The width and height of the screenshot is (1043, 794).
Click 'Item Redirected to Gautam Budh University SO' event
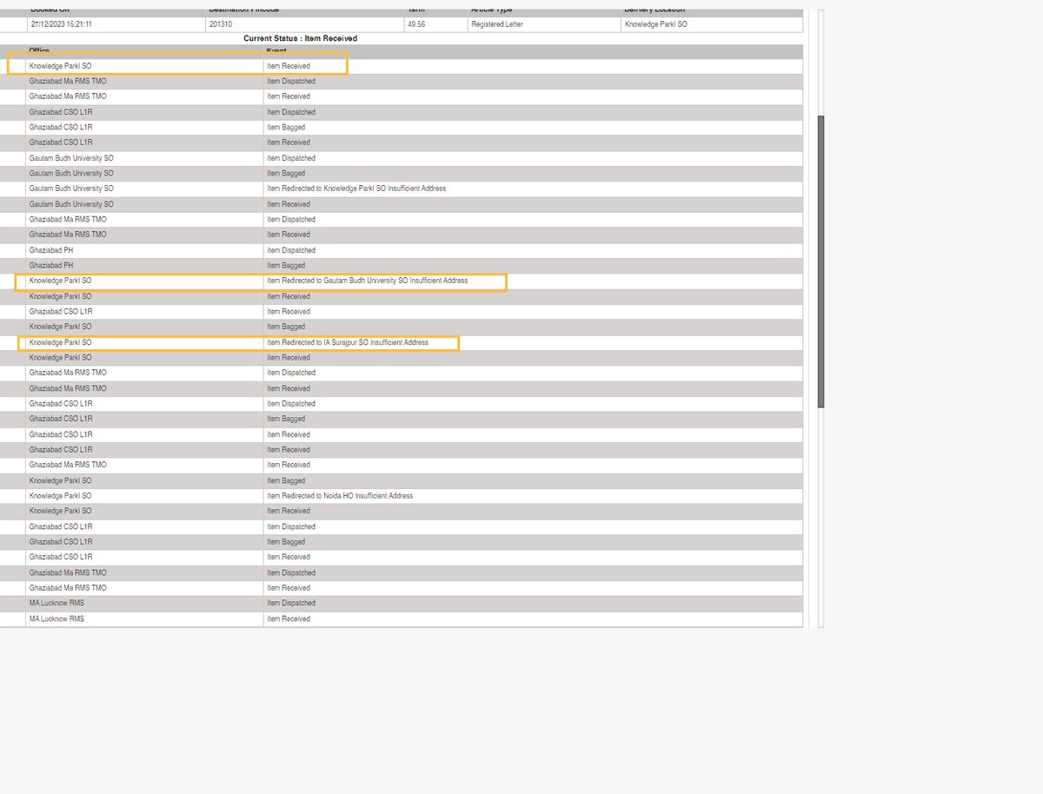click(368, 281)
